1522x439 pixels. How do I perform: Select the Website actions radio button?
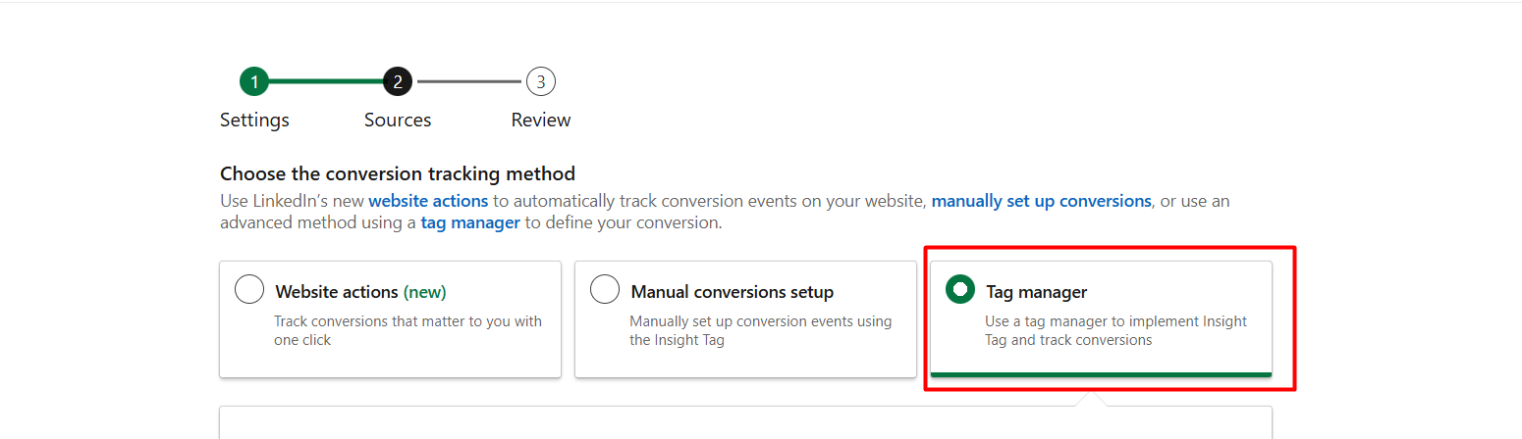[x=249, y=290]
